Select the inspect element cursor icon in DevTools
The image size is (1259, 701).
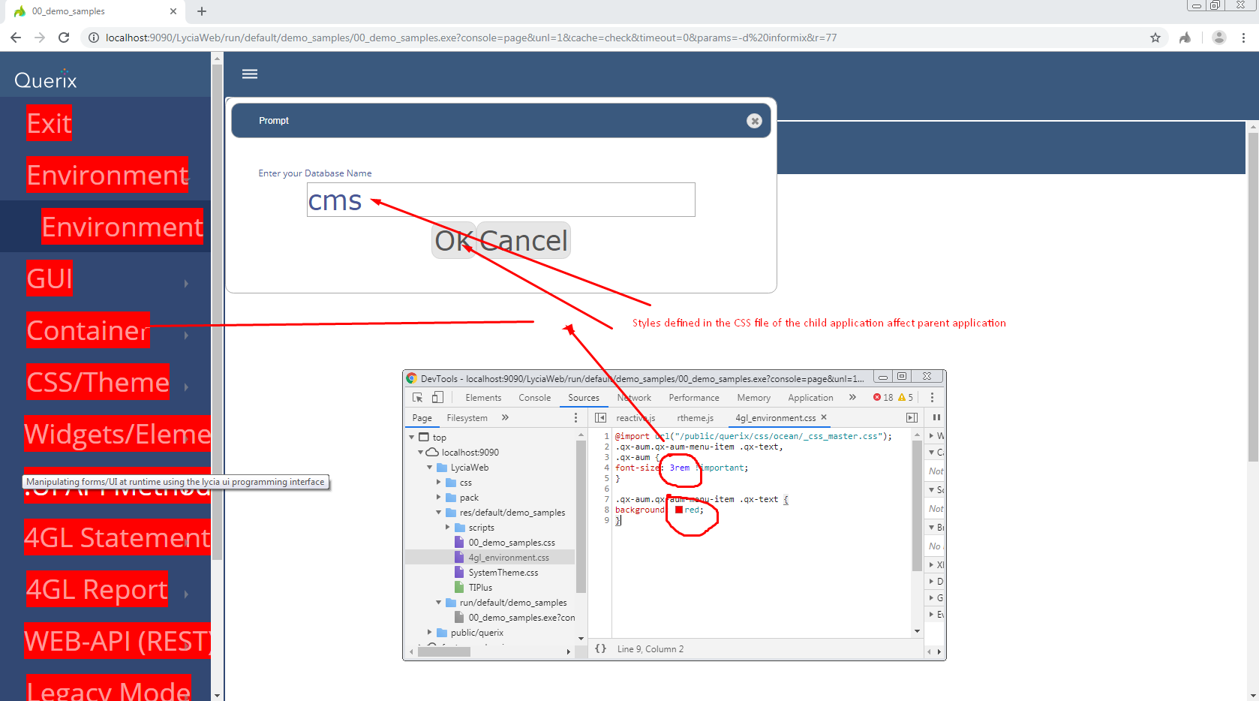pyautogui.click(x=418, y=397)
